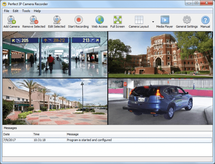Select the blue car parking camera feed

tap(161, 102)
